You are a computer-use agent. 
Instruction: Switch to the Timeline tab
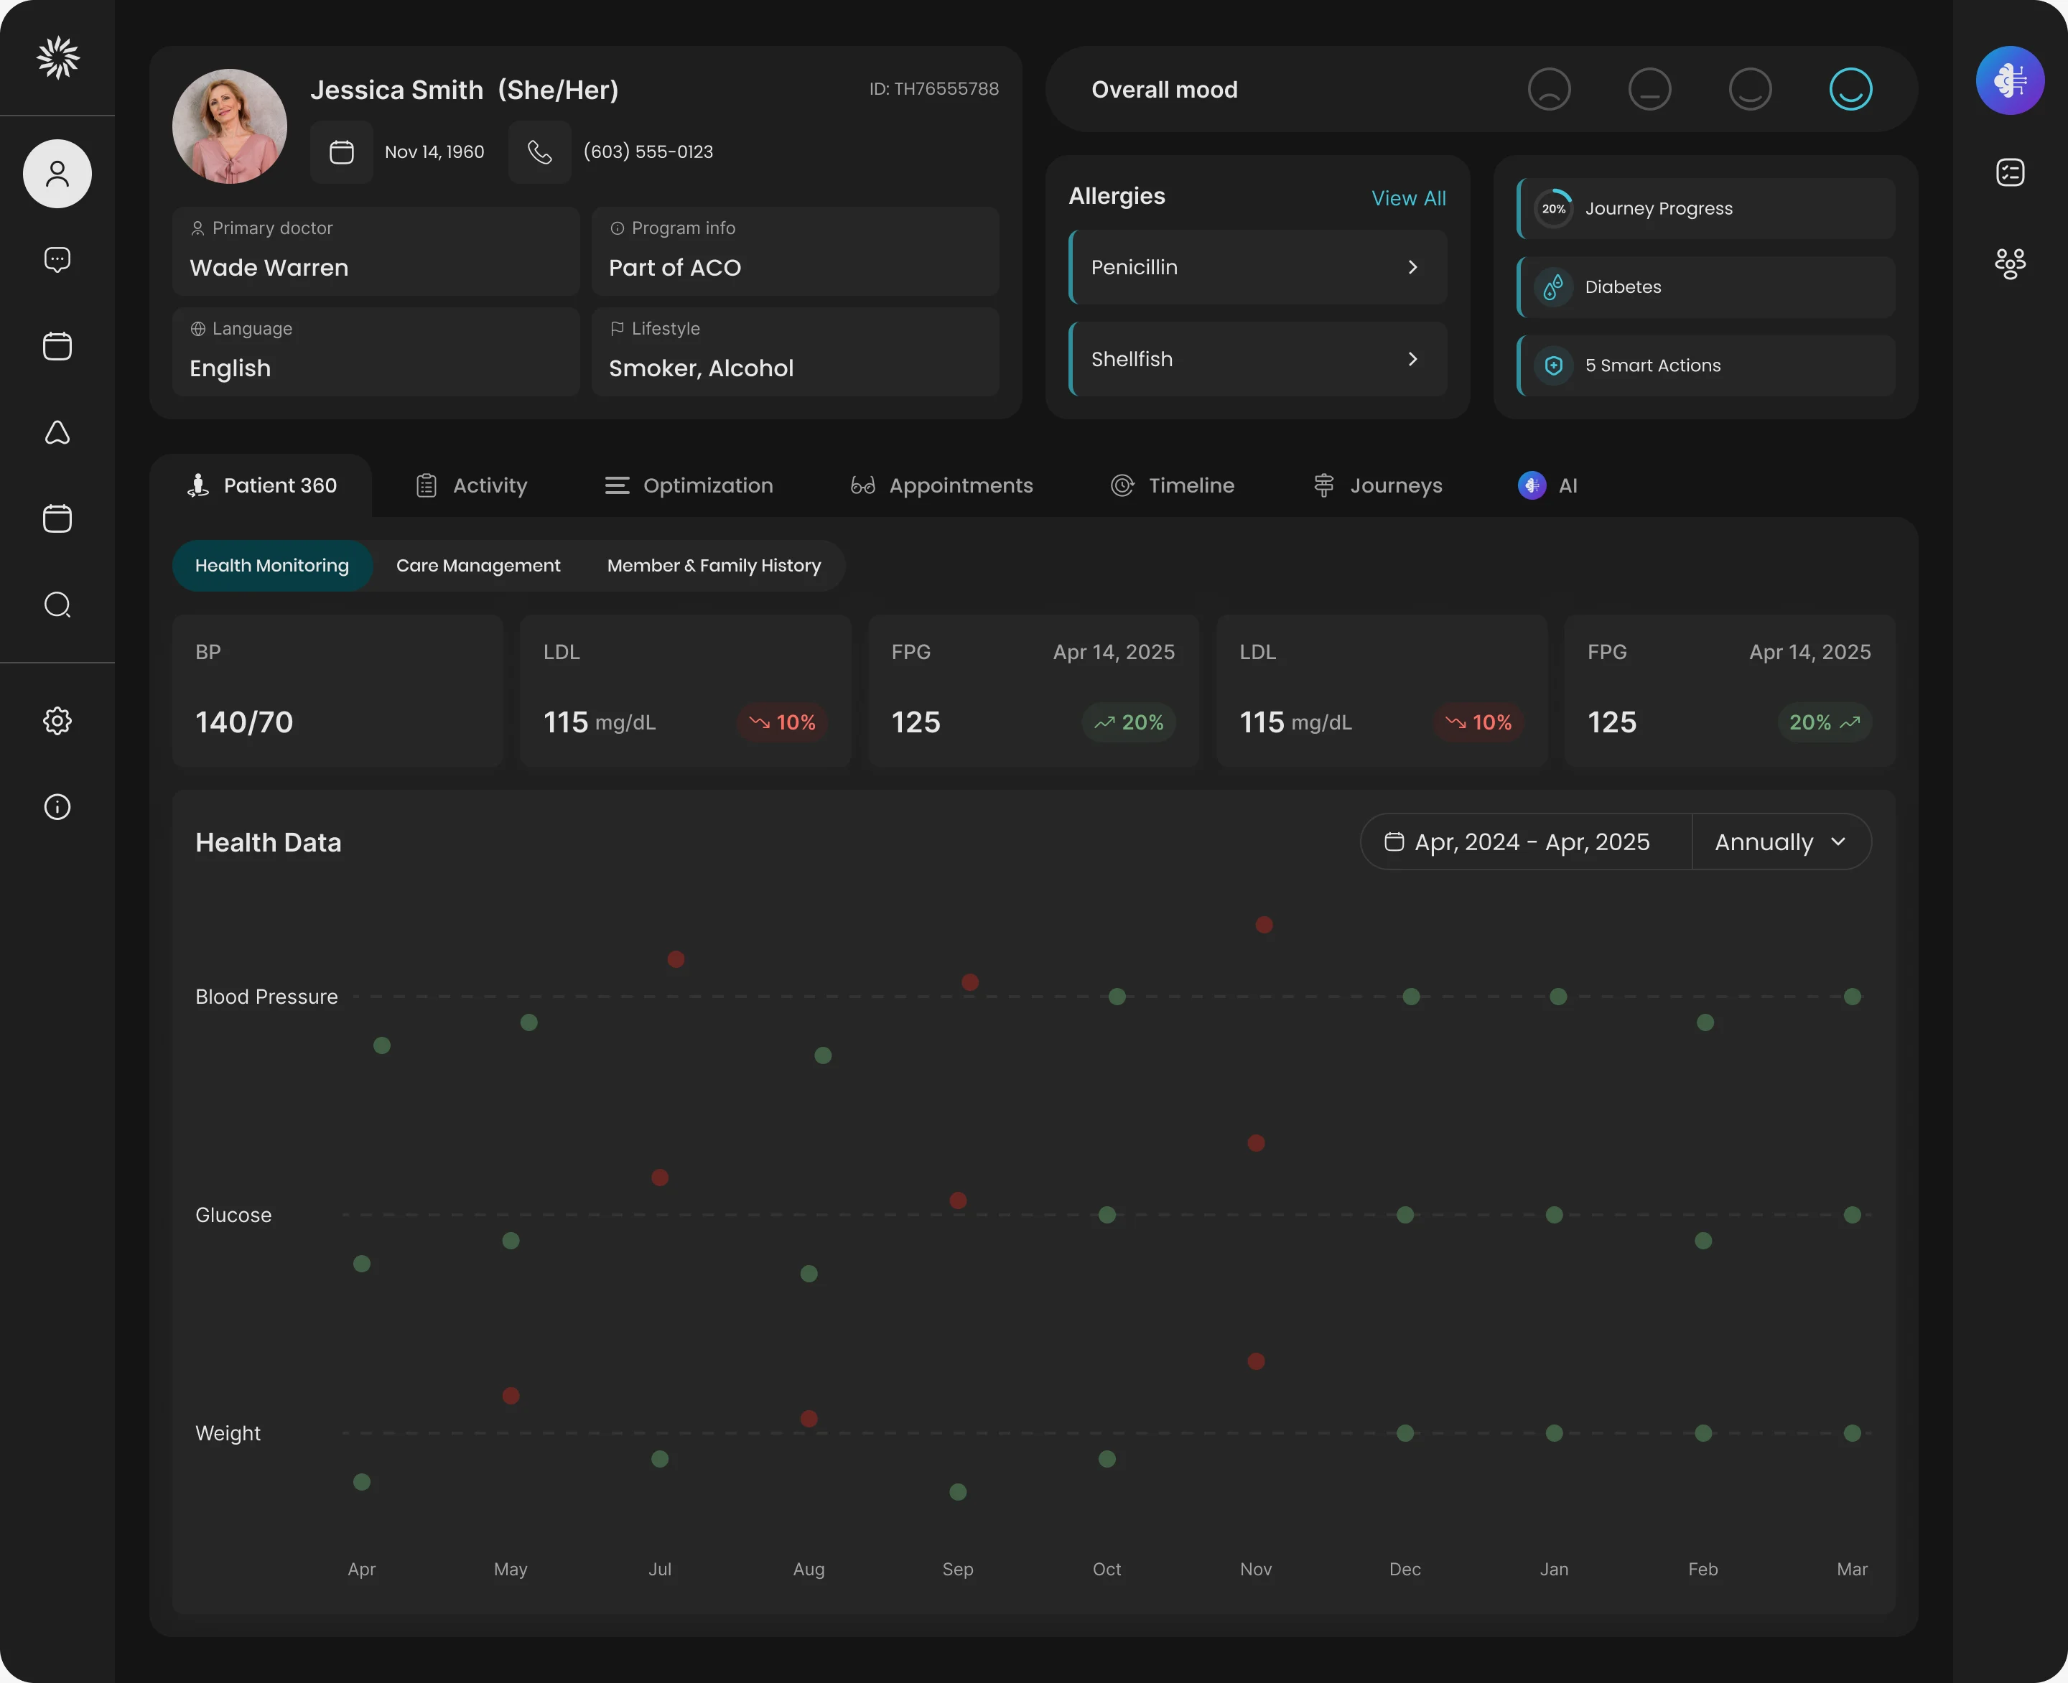(1172, 485)
